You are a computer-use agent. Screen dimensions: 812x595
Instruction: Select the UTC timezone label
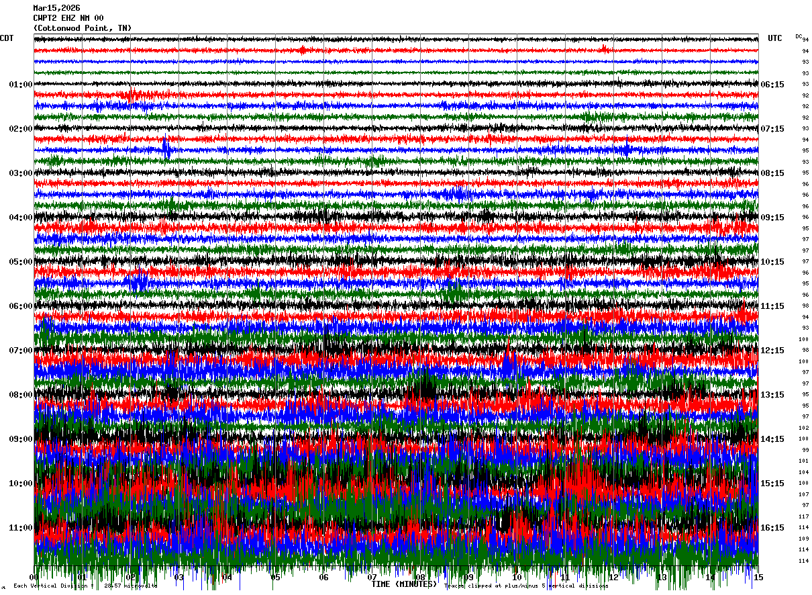775,38
